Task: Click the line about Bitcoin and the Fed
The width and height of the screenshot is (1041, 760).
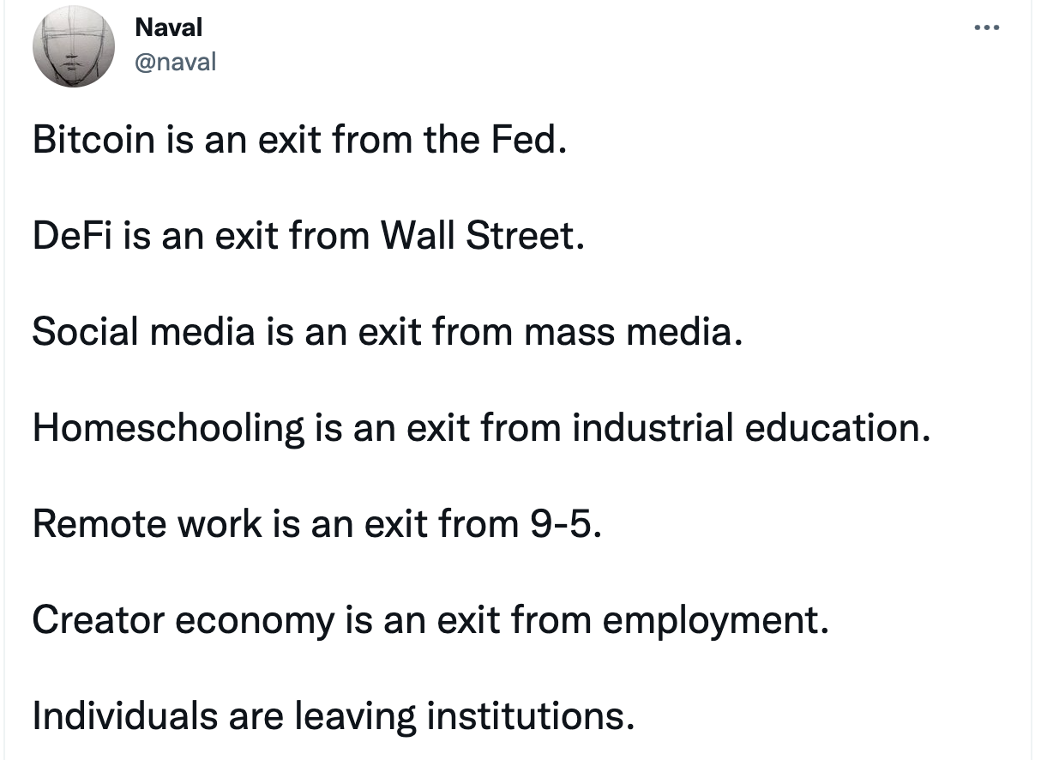Action: [300, 139]
